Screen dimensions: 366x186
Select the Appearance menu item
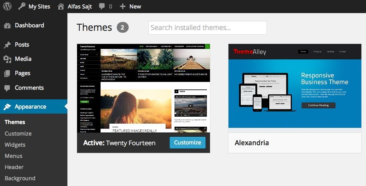click(x=34, y=107)
